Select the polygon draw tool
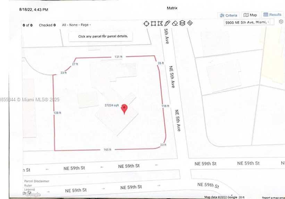Image resolution: width=285 pixels, height=199 pixels. click(x=160, y=23)
